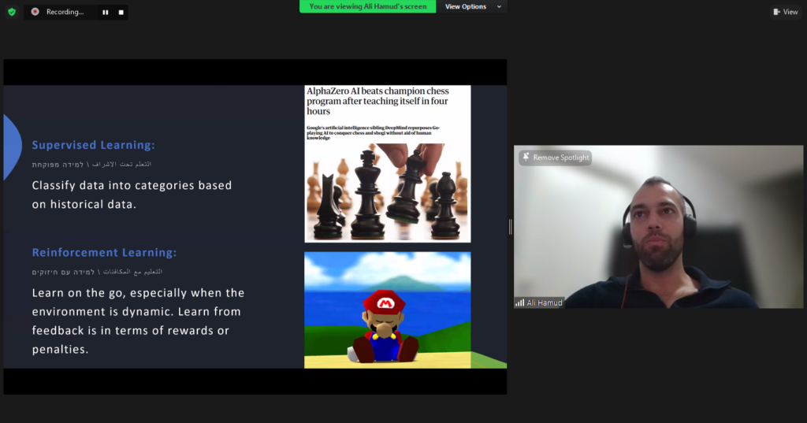Click the pin icon on Remove Spotlight
807x423 pixels.
point(525,158)
